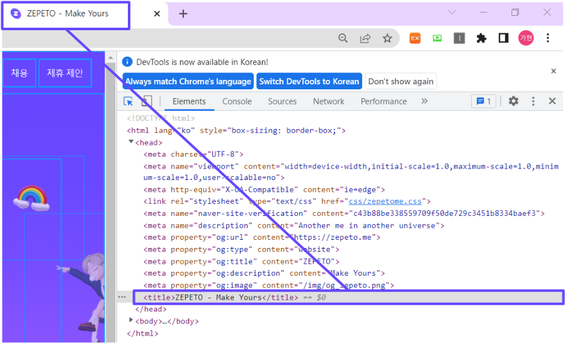565x343 pixels.
Task: Click the zoom magnifier icon in address bar
Action: pyautogui.click(x=343, y=38)
